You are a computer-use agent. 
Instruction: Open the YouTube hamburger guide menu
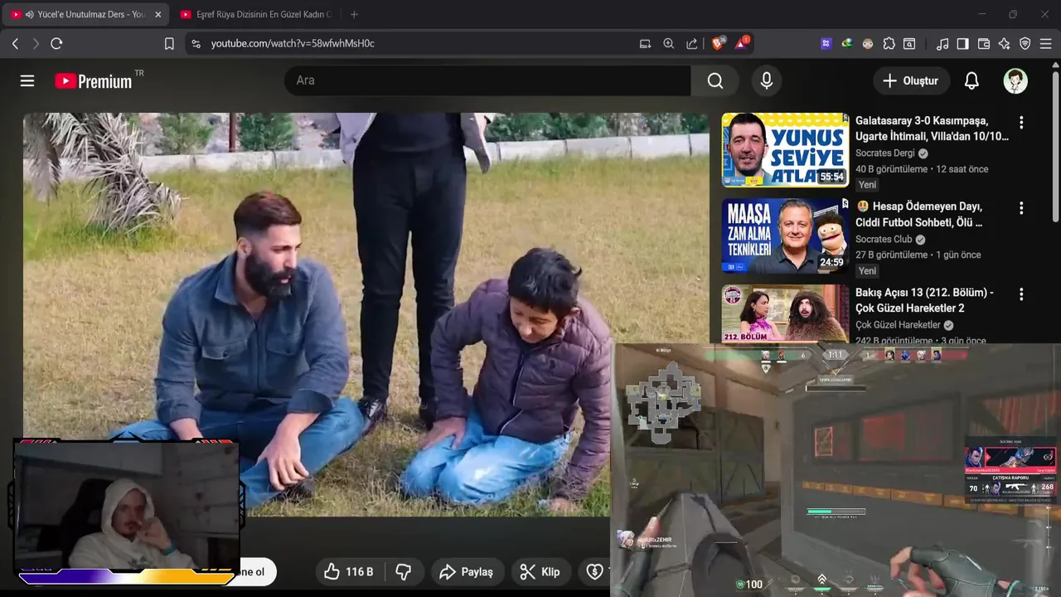coord(27,80)
